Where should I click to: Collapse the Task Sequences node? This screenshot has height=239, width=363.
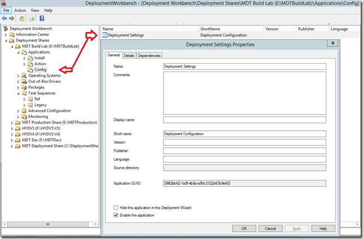point(18,93)
